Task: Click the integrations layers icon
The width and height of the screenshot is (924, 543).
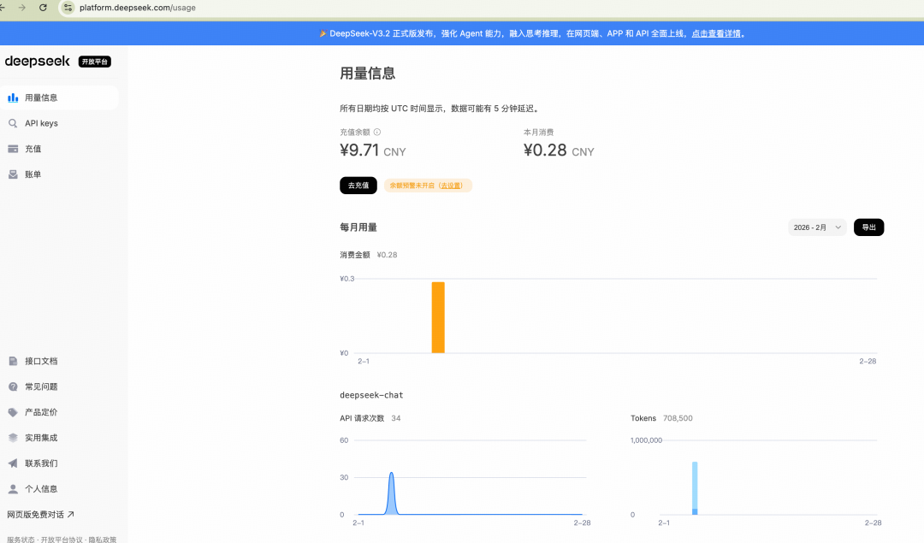Action: pos(13,438)
